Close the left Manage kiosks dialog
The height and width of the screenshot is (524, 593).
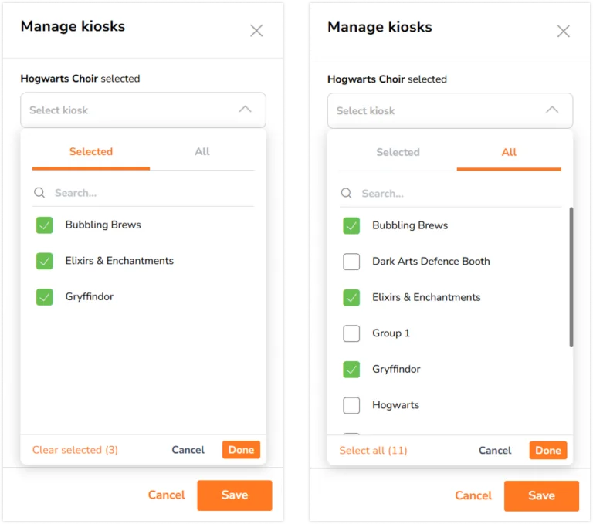coord(256,31)
